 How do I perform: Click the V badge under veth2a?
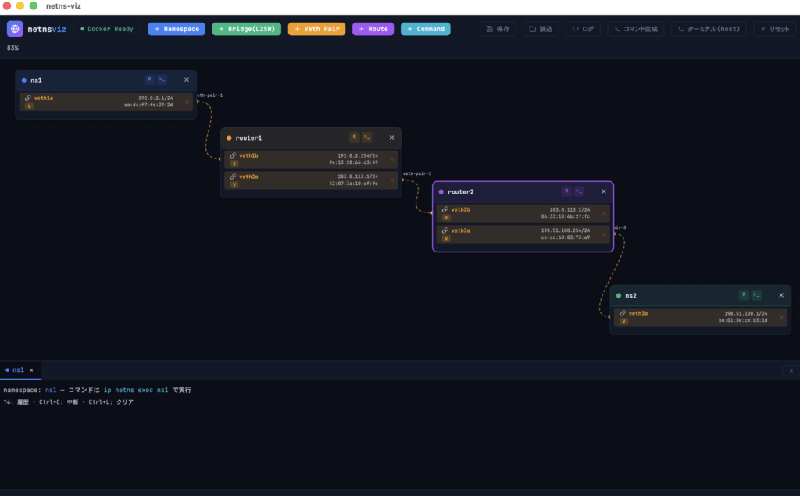[234, 185]
